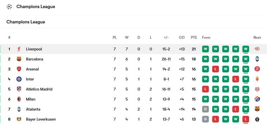Click the PL column header
267x125 pixels.
coord(115,38)
